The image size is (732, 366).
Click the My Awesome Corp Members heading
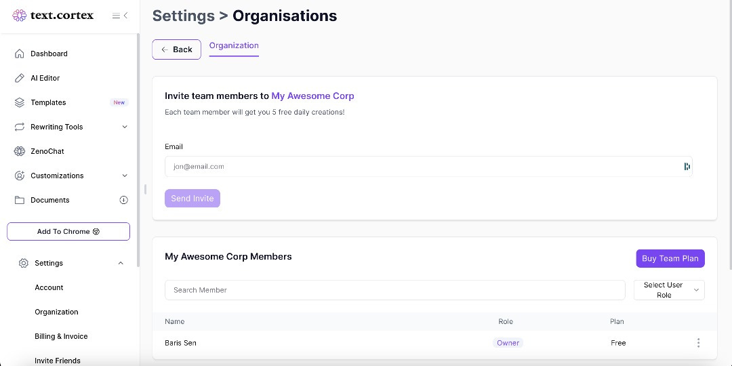228,257
